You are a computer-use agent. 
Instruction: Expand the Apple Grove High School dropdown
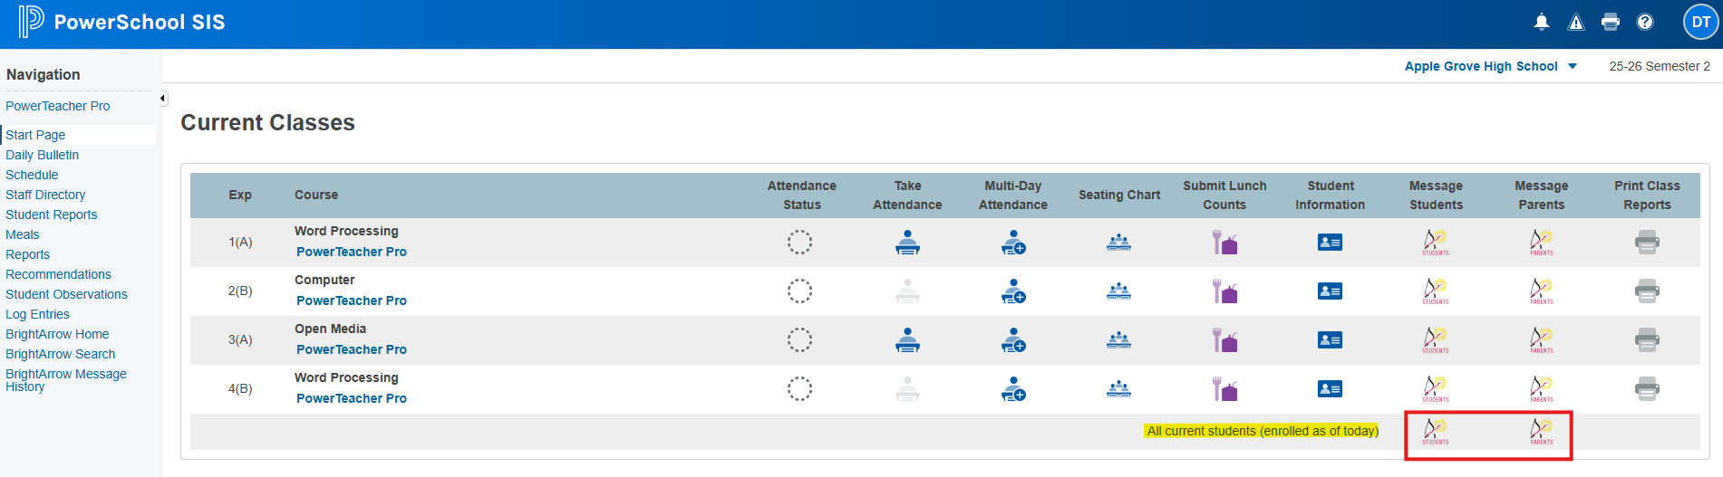(1491, 66)
